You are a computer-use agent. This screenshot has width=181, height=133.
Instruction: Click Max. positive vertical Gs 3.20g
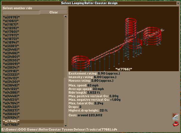coord(93,96)
